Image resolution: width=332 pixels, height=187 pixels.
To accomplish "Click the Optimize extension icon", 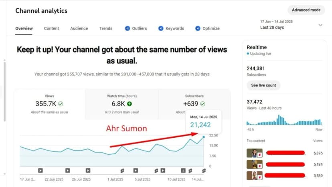I will (198, 28).
